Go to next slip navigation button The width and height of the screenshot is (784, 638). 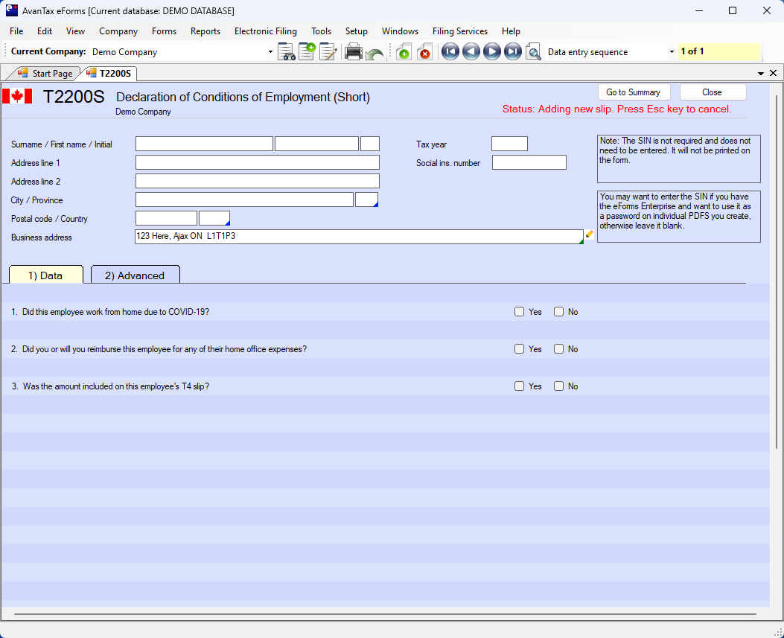coord(492,51)
